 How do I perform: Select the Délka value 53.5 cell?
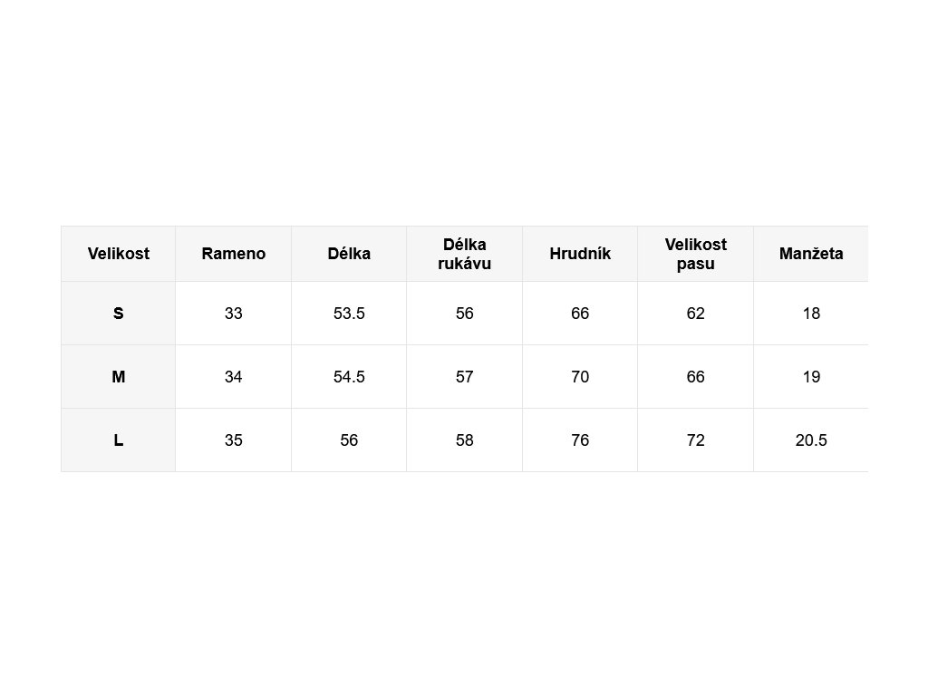click(349, 314)
